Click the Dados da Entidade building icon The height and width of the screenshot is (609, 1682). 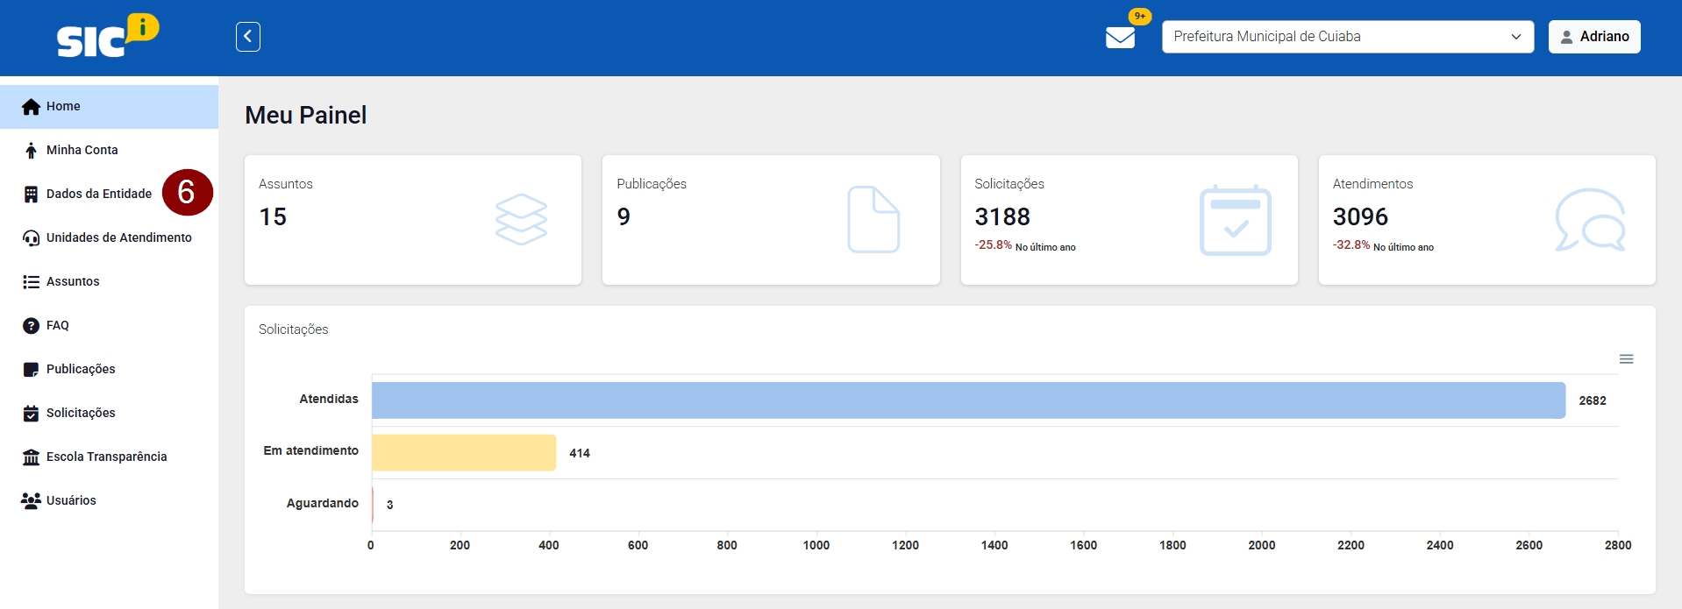click(x=32, y=194)
